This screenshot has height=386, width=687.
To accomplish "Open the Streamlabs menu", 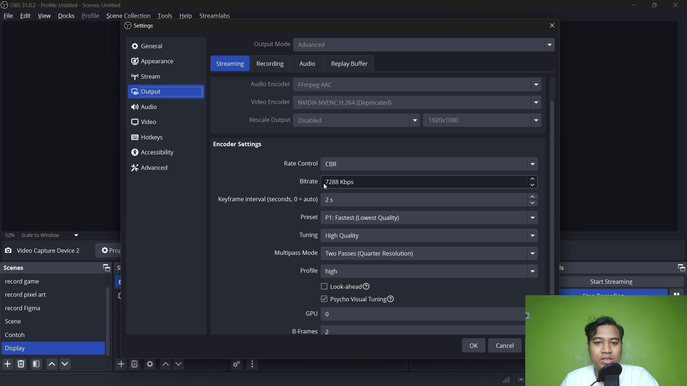I will (x=215, y=16).
